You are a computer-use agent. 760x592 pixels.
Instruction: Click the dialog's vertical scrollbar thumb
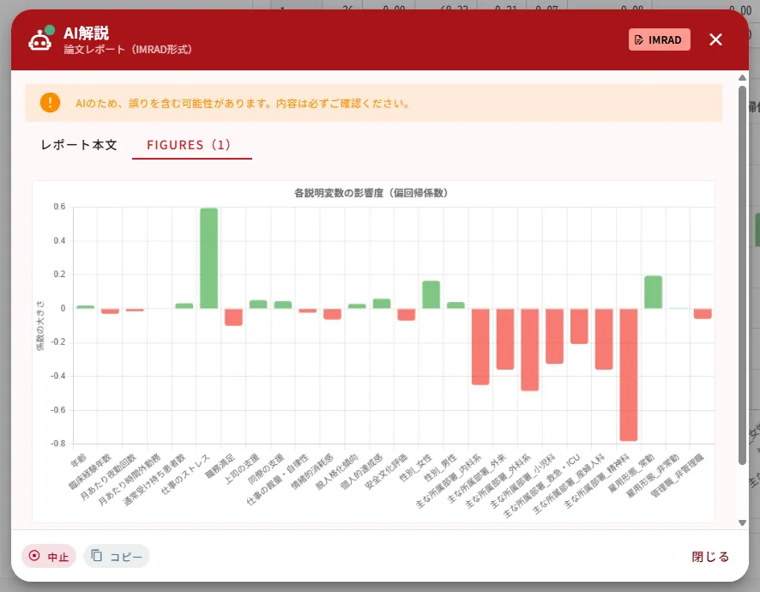[742, 275]
